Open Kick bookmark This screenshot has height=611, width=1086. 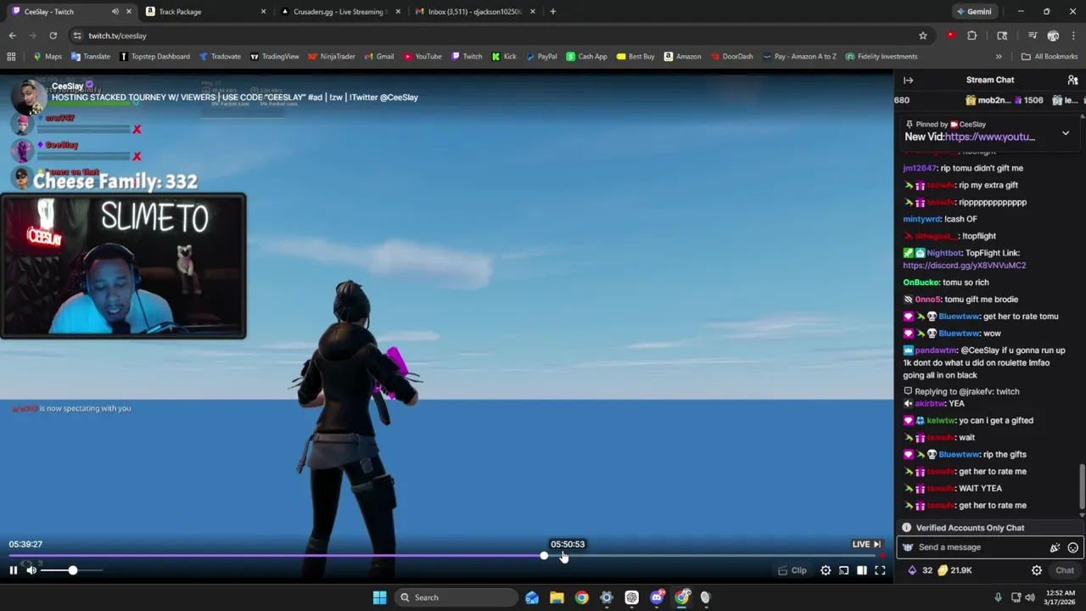click(503, 57)
